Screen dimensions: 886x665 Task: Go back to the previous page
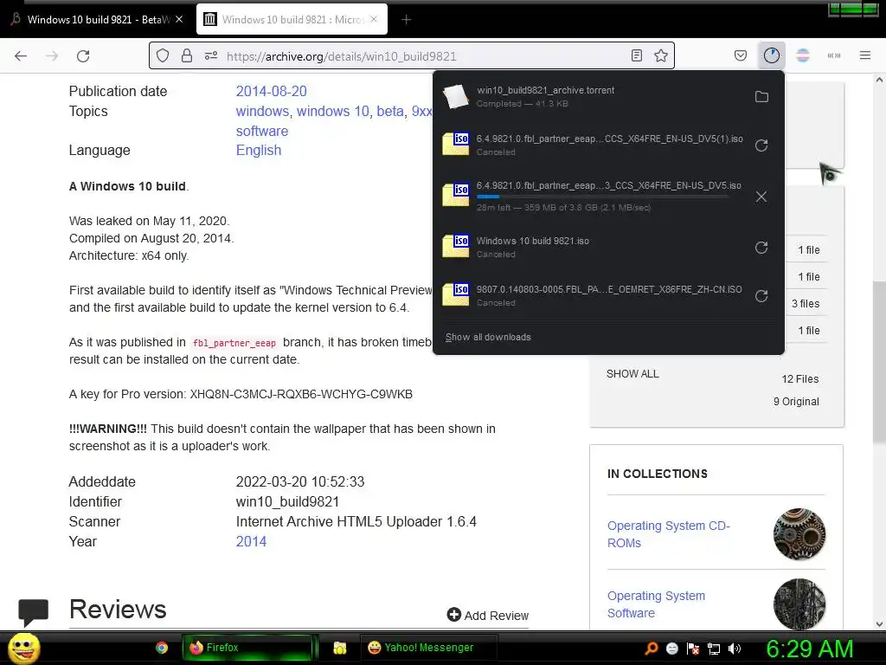click(21, 56)
